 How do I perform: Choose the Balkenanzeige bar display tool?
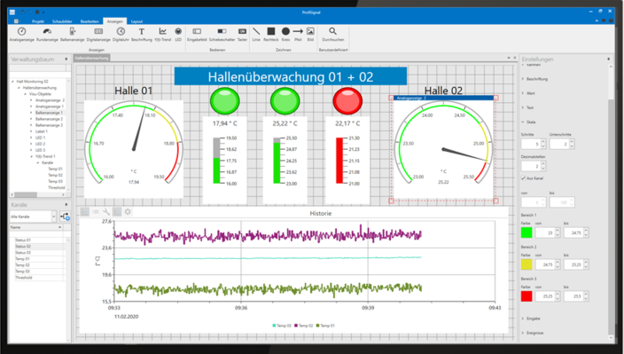tap(73, 35)
